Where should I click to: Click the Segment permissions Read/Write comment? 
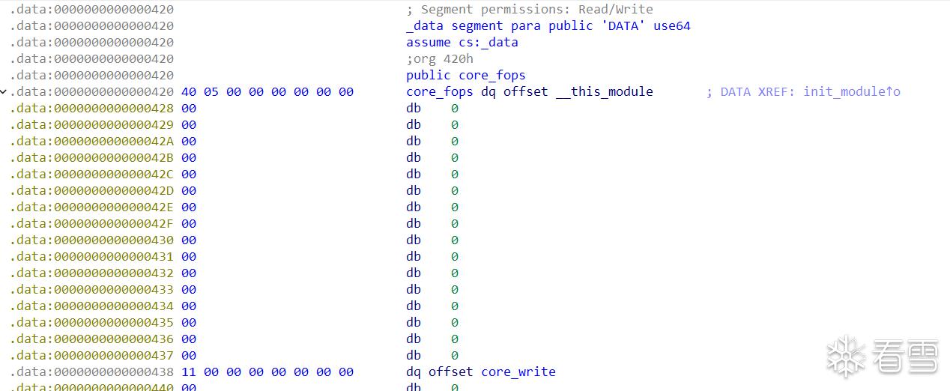point(529,10)
